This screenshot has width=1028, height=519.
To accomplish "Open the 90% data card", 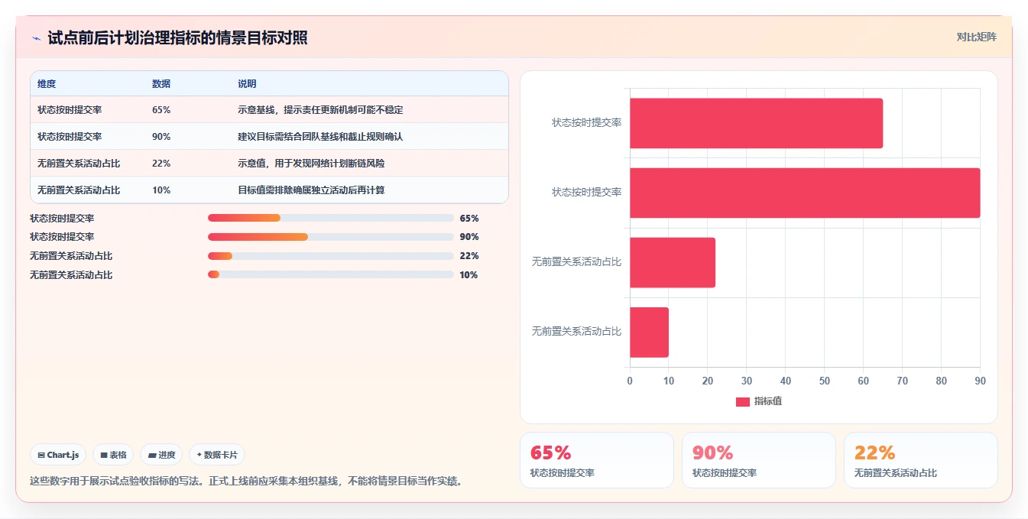I will (759, 460).
